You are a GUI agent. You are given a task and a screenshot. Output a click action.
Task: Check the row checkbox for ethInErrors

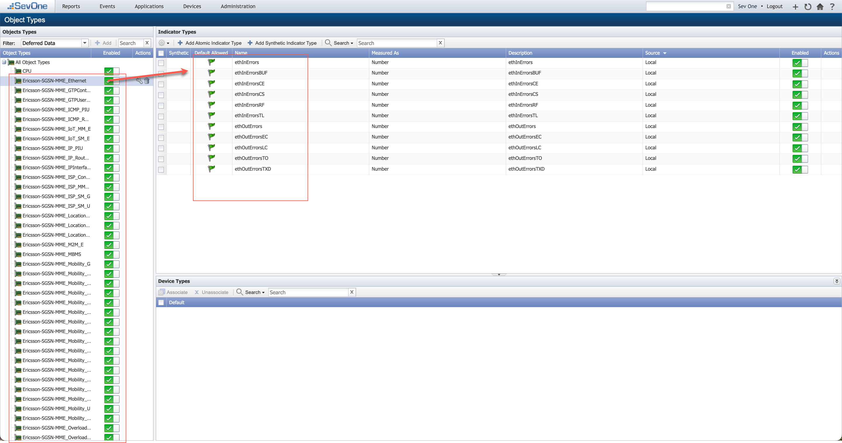[161, 63]
